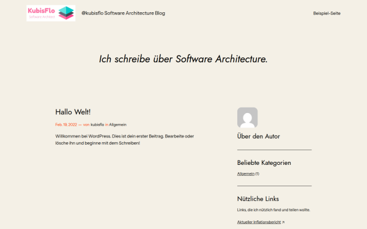This screenshot has height=229, width=367.
Task: Open the Hallo Welt! post title
Action: point(73,112)
